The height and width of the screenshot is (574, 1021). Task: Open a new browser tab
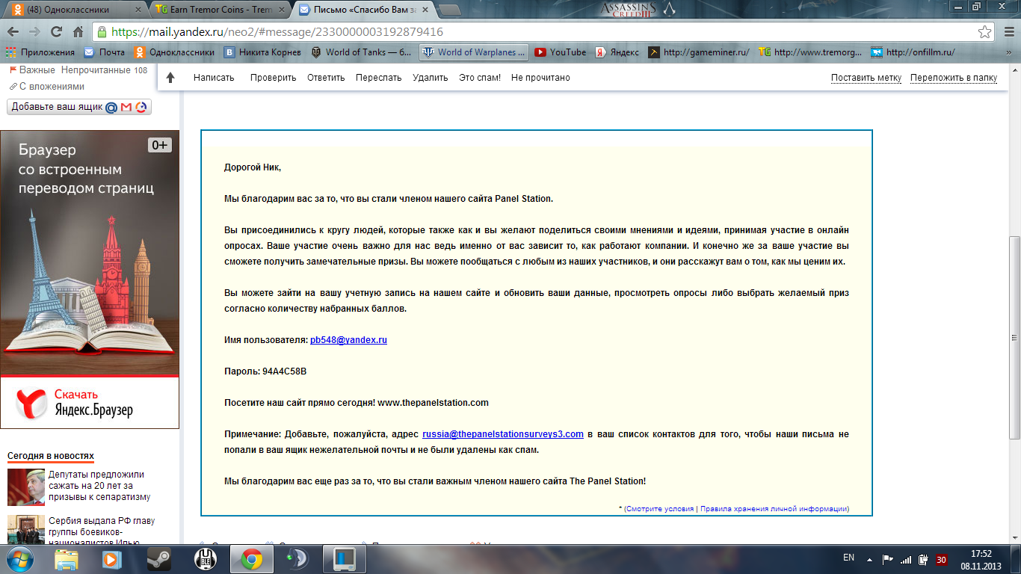(x=448, y=10)
